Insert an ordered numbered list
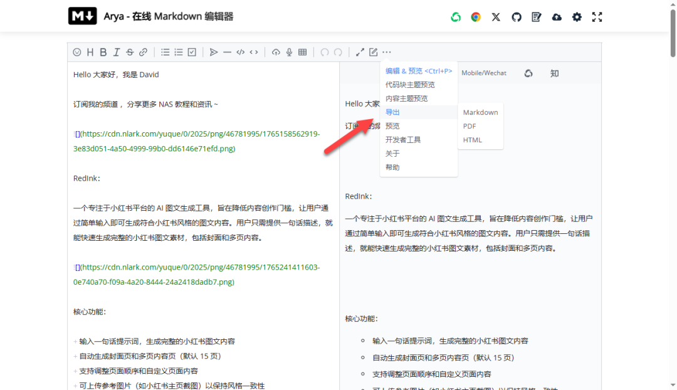 pos(178,52)
